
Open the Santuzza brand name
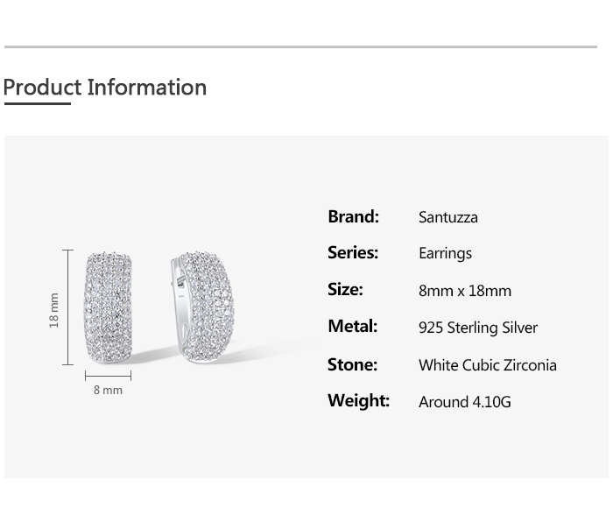[447, 217]
